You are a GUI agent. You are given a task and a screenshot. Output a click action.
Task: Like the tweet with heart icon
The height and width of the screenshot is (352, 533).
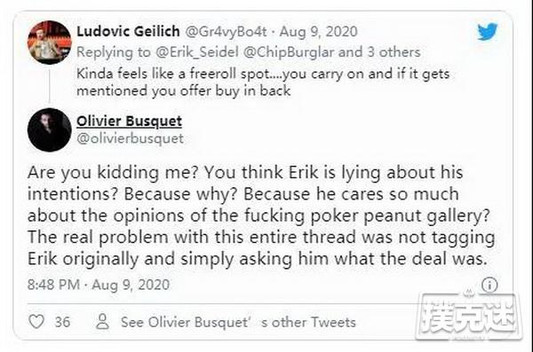(36, 322)
